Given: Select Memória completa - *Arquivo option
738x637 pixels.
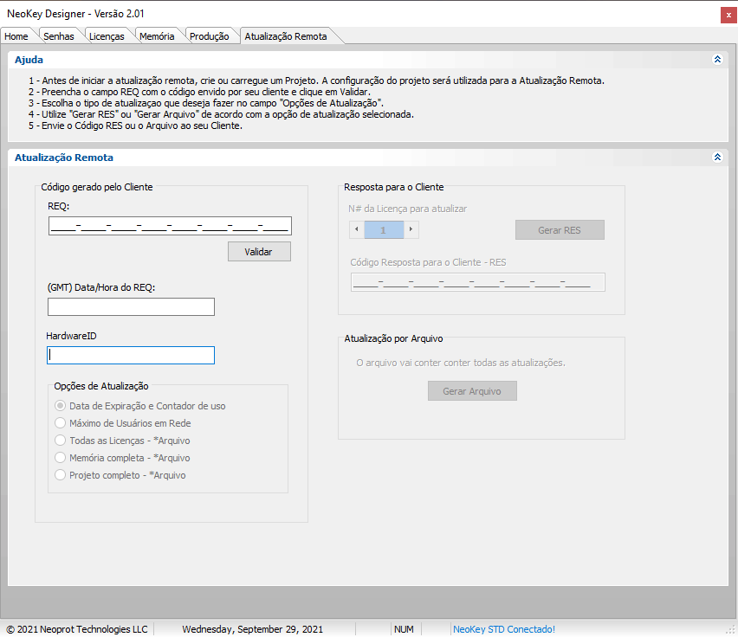Looking at the screenshot, I should tap(61, 458).
